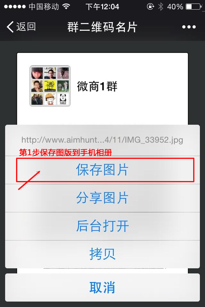Select 后台打开 option
Screen dimensions: 205x307
(x=102, y=226)
